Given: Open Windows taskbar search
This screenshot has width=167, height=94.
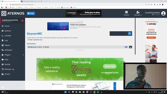Looking at the screenshot, I should 69,92.
